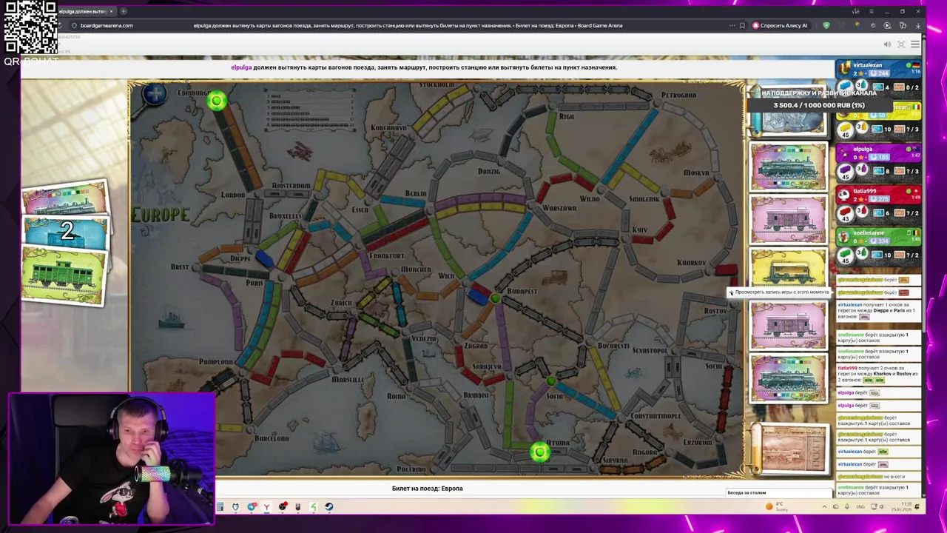Open tiatia999 player name link

click(865, 191)
